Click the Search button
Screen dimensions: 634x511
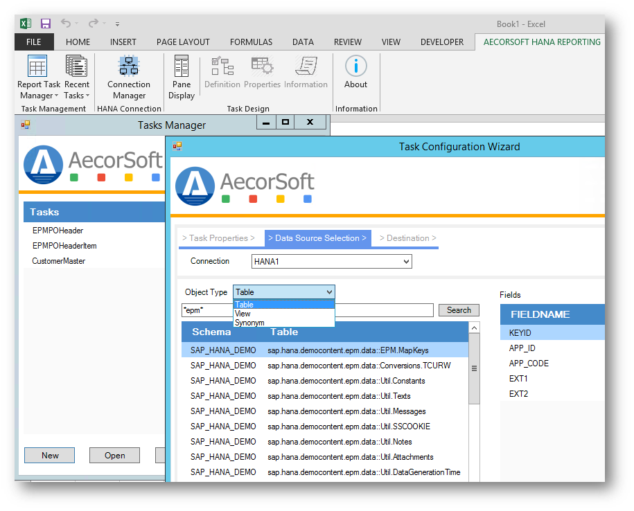coord(459,310)
